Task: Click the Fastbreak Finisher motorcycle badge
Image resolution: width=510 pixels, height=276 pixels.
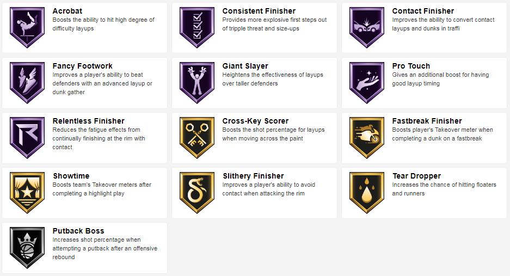Action: pos(367,138)
